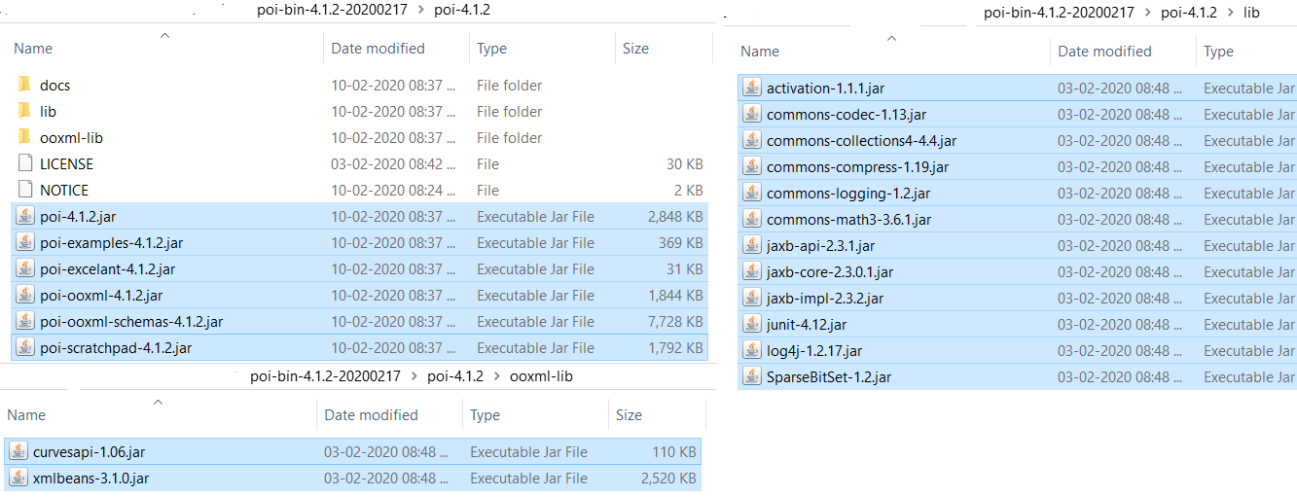Sort lib folder list by Type column
1297x497 pixels.
[1218, 52]
